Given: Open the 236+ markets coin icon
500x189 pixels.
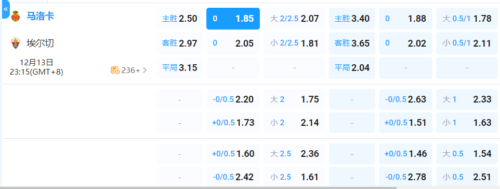Looking at the screenshot, I should 115,70.
